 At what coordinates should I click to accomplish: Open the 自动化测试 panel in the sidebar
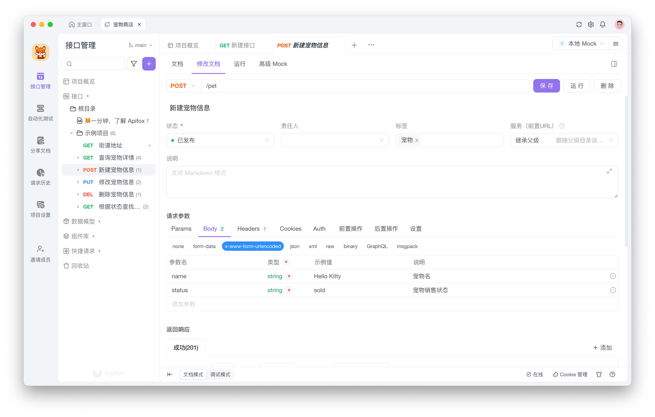point(40,113)
